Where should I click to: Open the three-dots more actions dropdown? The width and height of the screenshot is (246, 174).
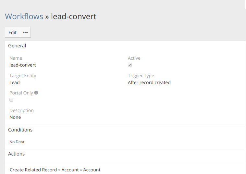click(25, 32)
